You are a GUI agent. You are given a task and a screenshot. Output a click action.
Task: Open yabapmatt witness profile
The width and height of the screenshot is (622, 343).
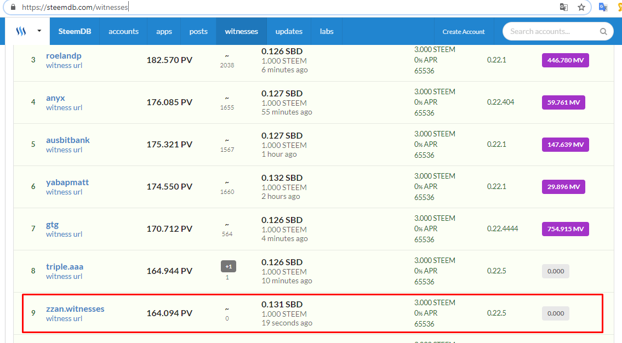pyautogui.click(x=67, y=182)
